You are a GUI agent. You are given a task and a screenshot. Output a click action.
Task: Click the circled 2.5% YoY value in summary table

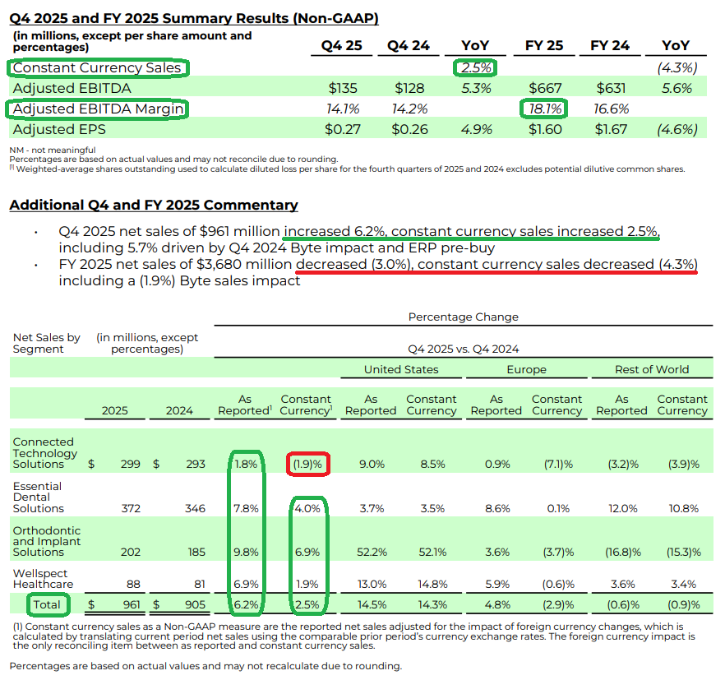[x=473, y=68]
